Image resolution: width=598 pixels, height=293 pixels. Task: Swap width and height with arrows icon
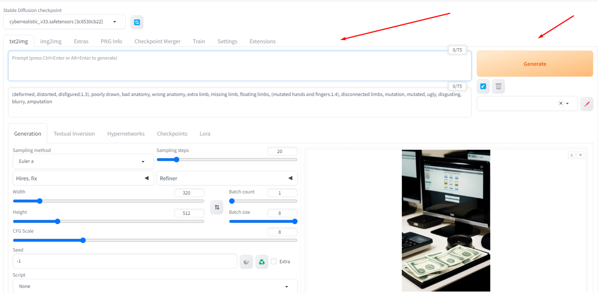(217, 207)
